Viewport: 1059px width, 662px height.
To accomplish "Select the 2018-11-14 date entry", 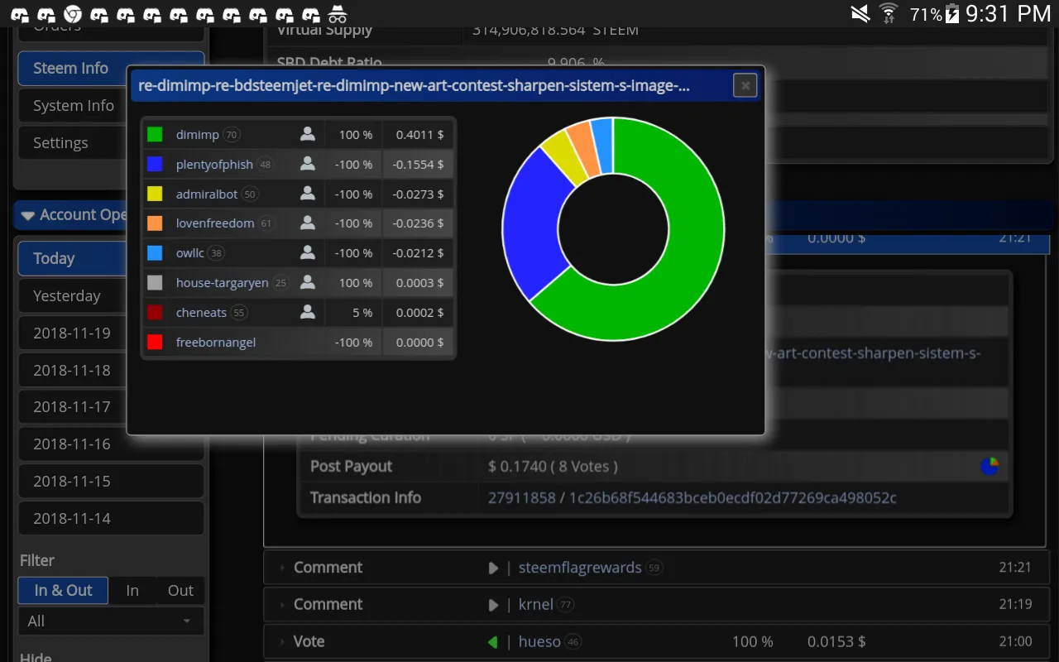I will click(x=111, y=519).
